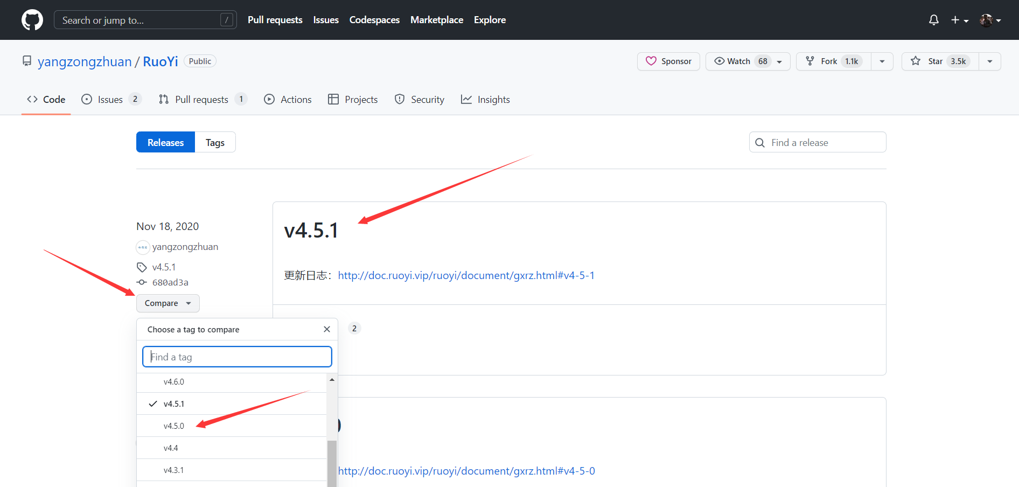Open the user avatar menu
Image resolution: width=1019 pixels, height=487 pixels.
coord(990,20)
